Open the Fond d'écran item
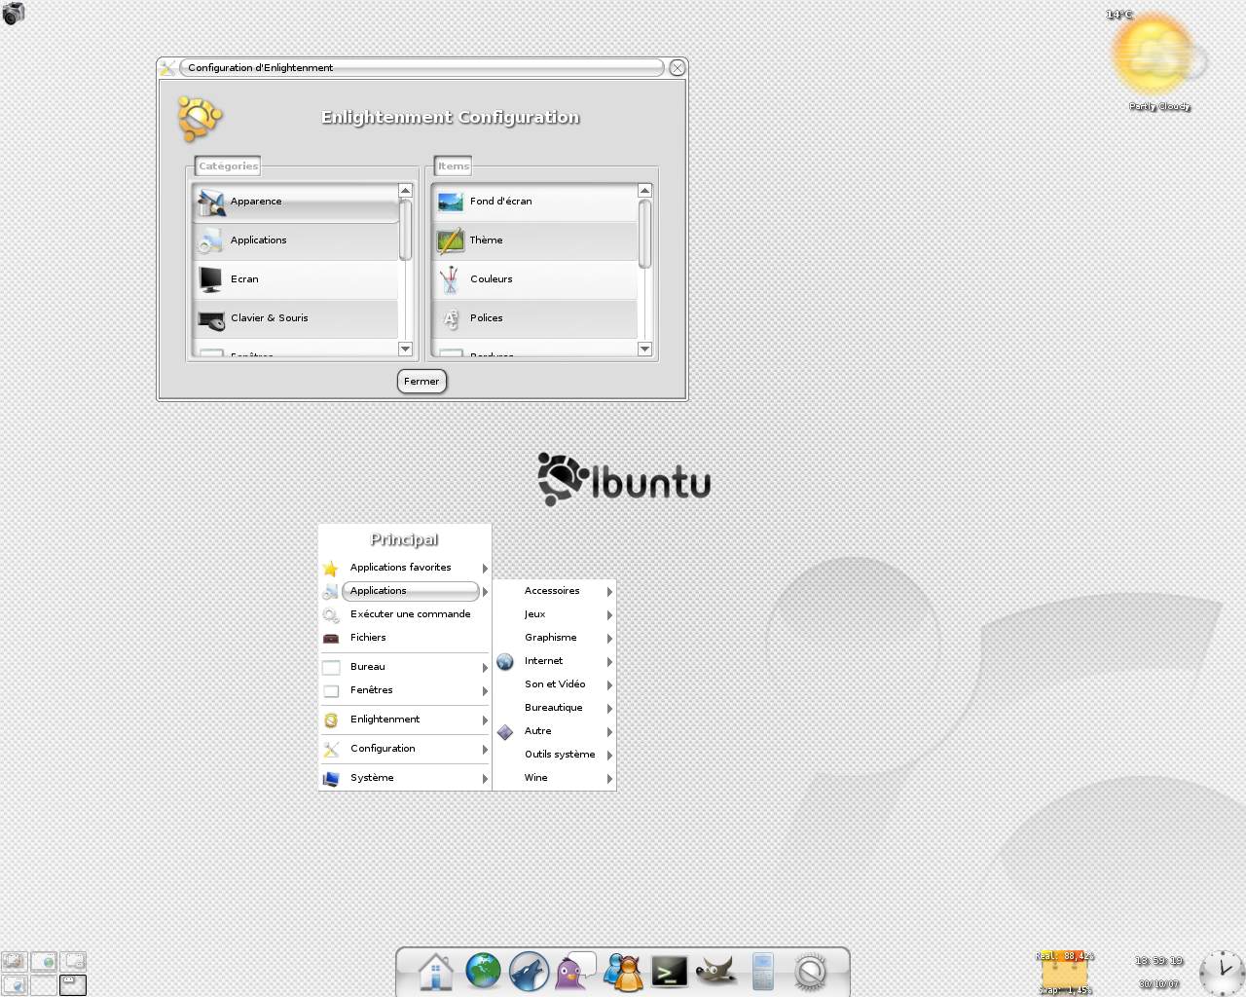The height and width of the screenshot is (997, 1246). pos(535,202)
